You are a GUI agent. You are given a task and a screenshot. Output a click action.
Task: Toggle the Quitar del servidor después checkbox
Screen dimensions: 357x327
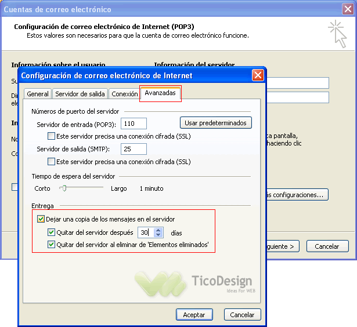coord(51,232)
